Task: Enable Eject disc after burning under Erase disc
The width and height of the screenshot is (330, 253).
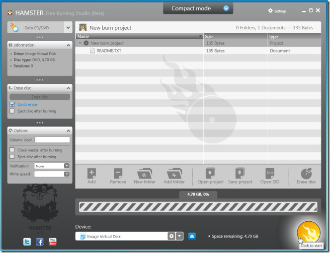Action: (x=12, y=111)
